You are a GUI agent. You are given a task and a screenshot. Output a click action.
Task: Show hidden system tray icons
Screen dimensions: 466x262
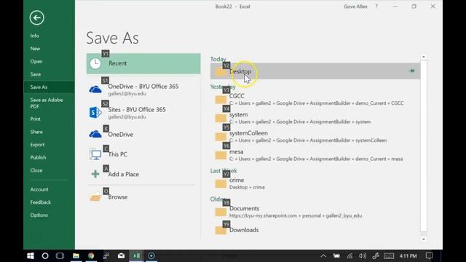[323, 255]
